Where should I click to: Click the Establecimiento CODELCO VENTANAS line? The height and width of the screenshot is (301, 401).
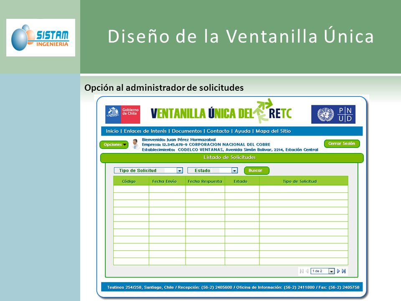[x=230, y=150]
